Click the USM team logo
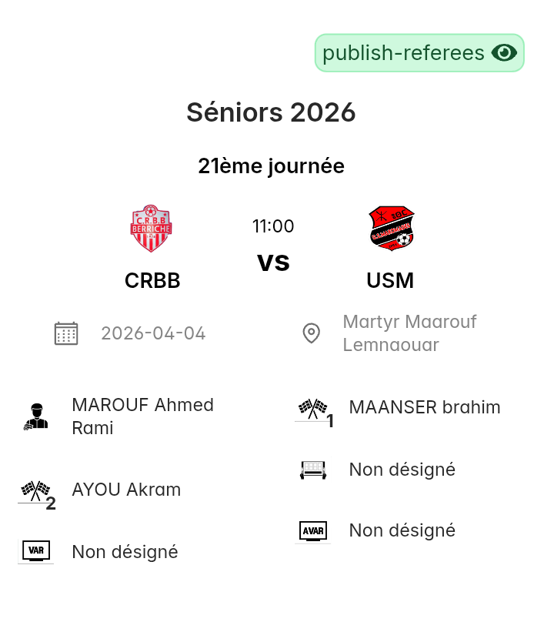The width and height of the screenshot is (554, 622). pos(391,229)
